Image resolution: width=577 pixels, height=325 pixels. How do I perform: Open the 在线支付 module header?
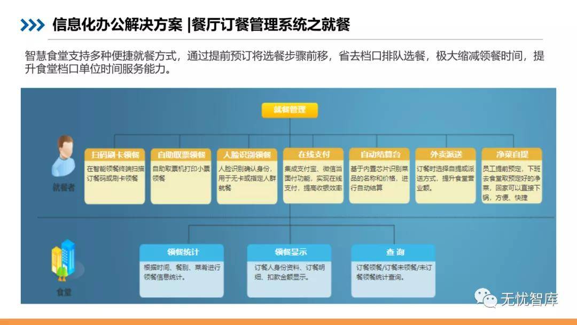313,154
